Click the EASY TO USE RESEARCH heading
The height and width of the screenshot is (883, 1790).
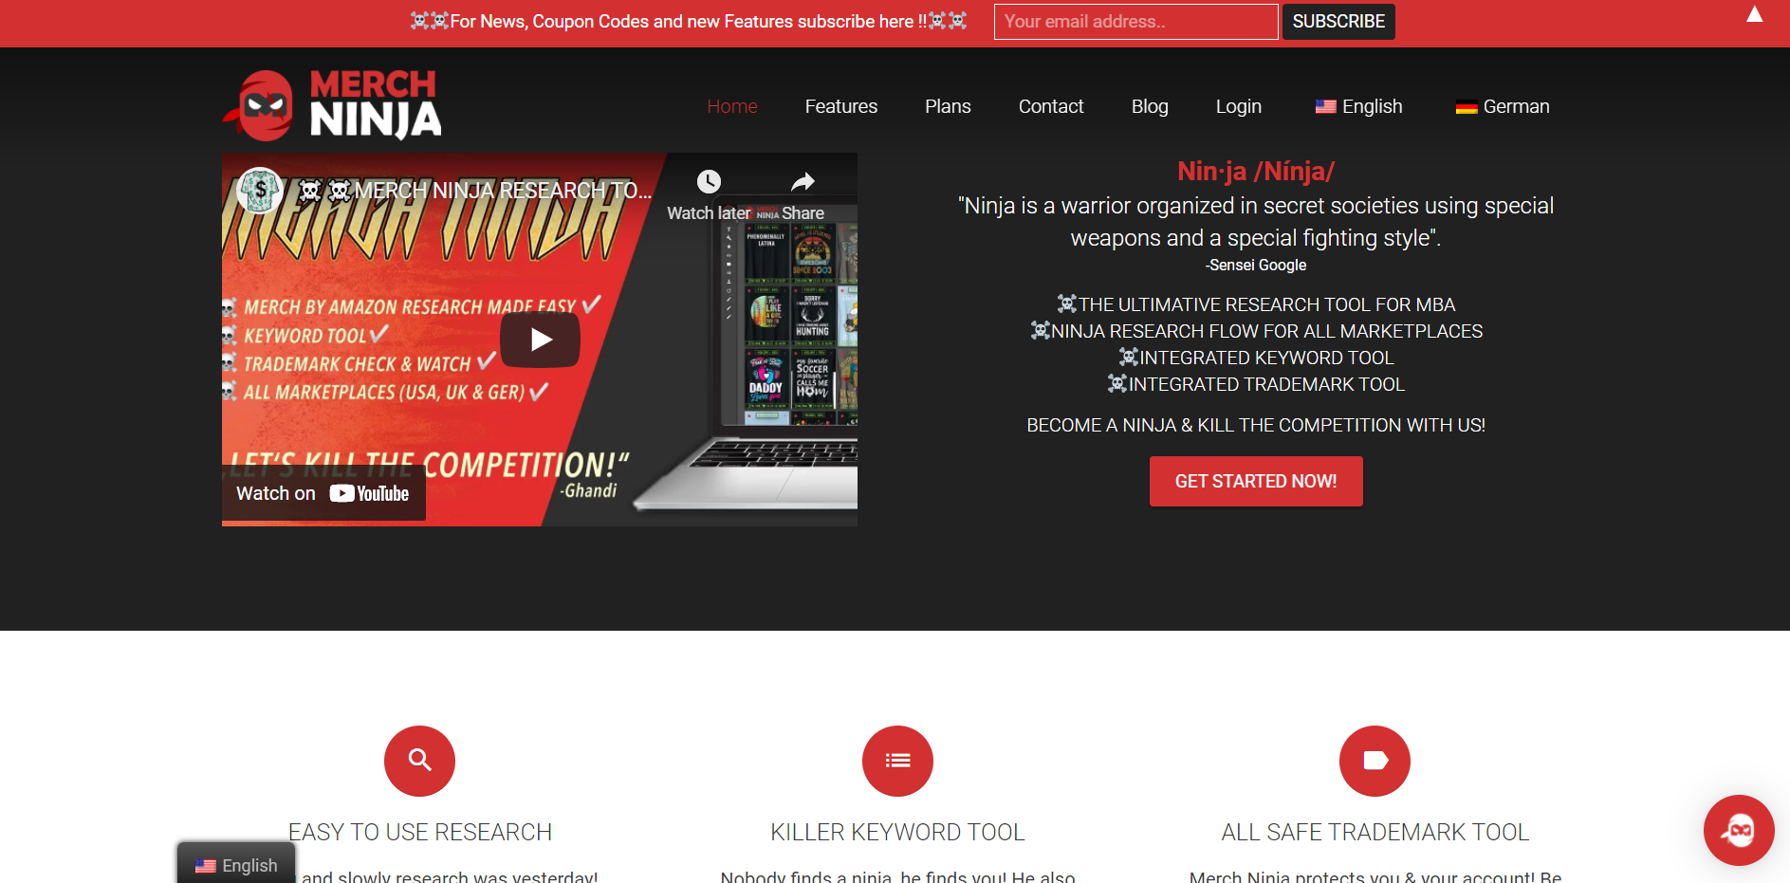(x=419, y=832)
